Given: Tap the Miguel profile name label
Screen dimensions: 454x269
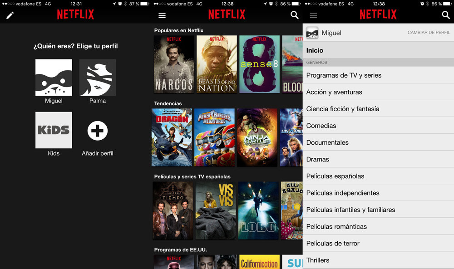Looking at the screenshot, I should (x=54, y=101).
